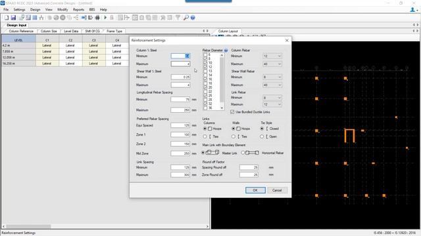This screenshot has height=236, width=421.
Task: Click Cancel in Reinforcement Settings
Action: (277, 190)
